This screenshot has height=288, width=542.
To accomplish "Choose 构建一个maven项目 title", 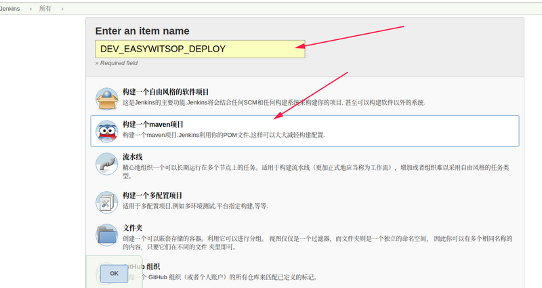I will click(x=153, y=125).
